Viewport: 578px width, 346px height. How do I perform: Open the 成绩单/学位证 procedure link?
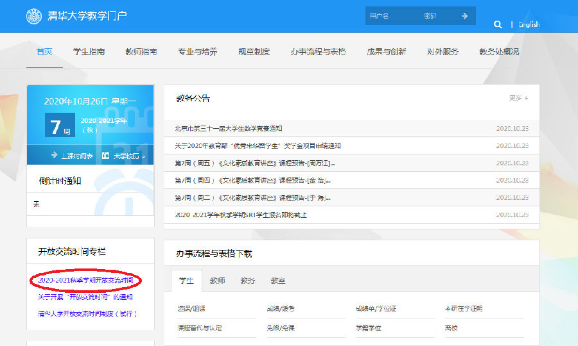pyautogui.click(x=376, y=309)
